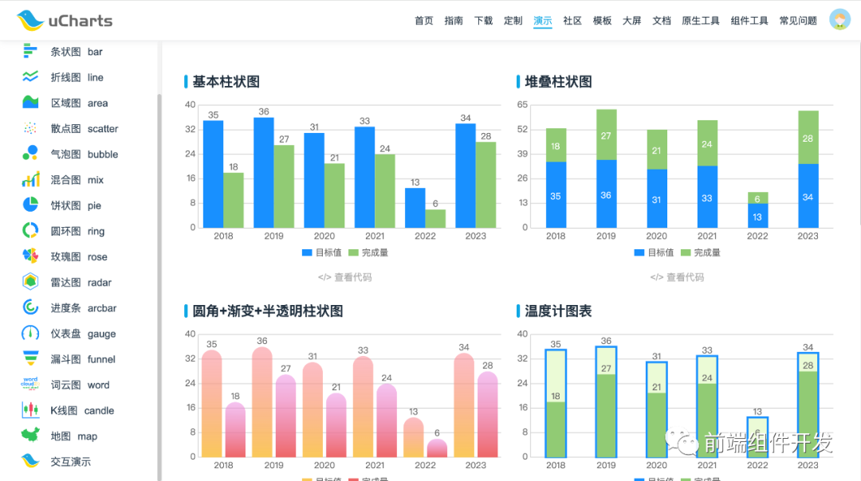Viewport: 861px width, 481px height.
Task: Select the ring chart icon
Action: tap(30, 230)
